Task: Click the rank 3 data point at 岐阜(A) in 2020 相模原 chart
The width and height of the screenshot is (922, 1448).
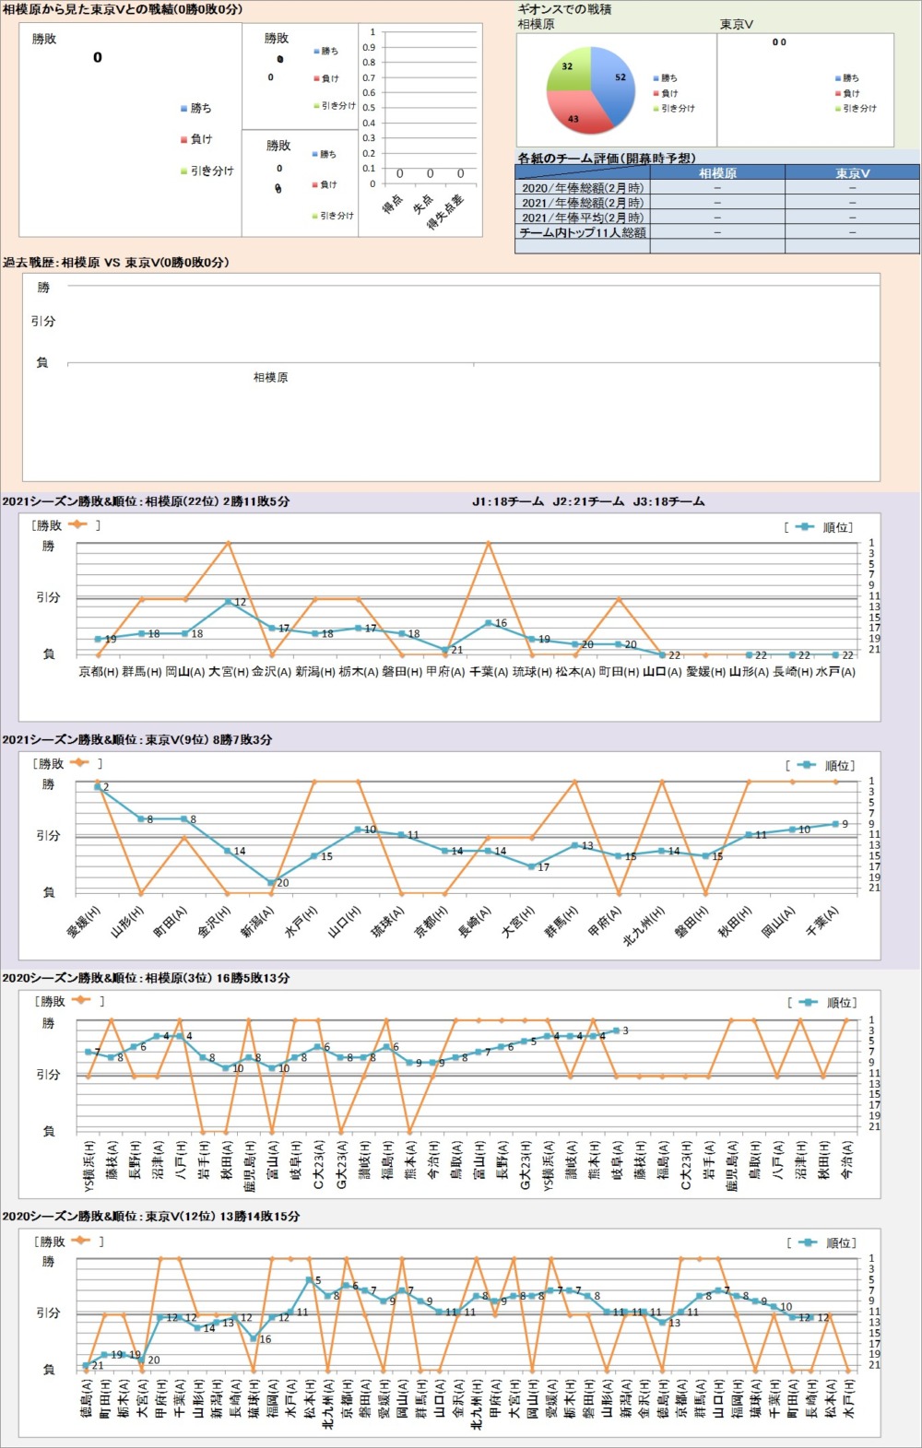Action: click(x=616, y=1030)
